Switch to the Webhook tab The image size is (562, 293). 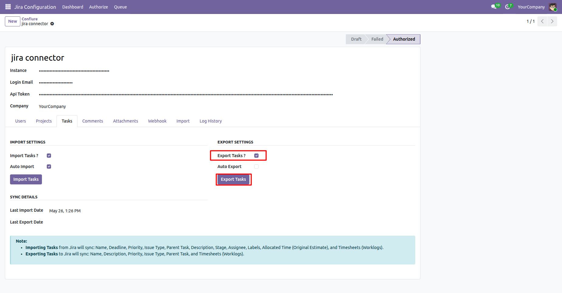[157, 121]
